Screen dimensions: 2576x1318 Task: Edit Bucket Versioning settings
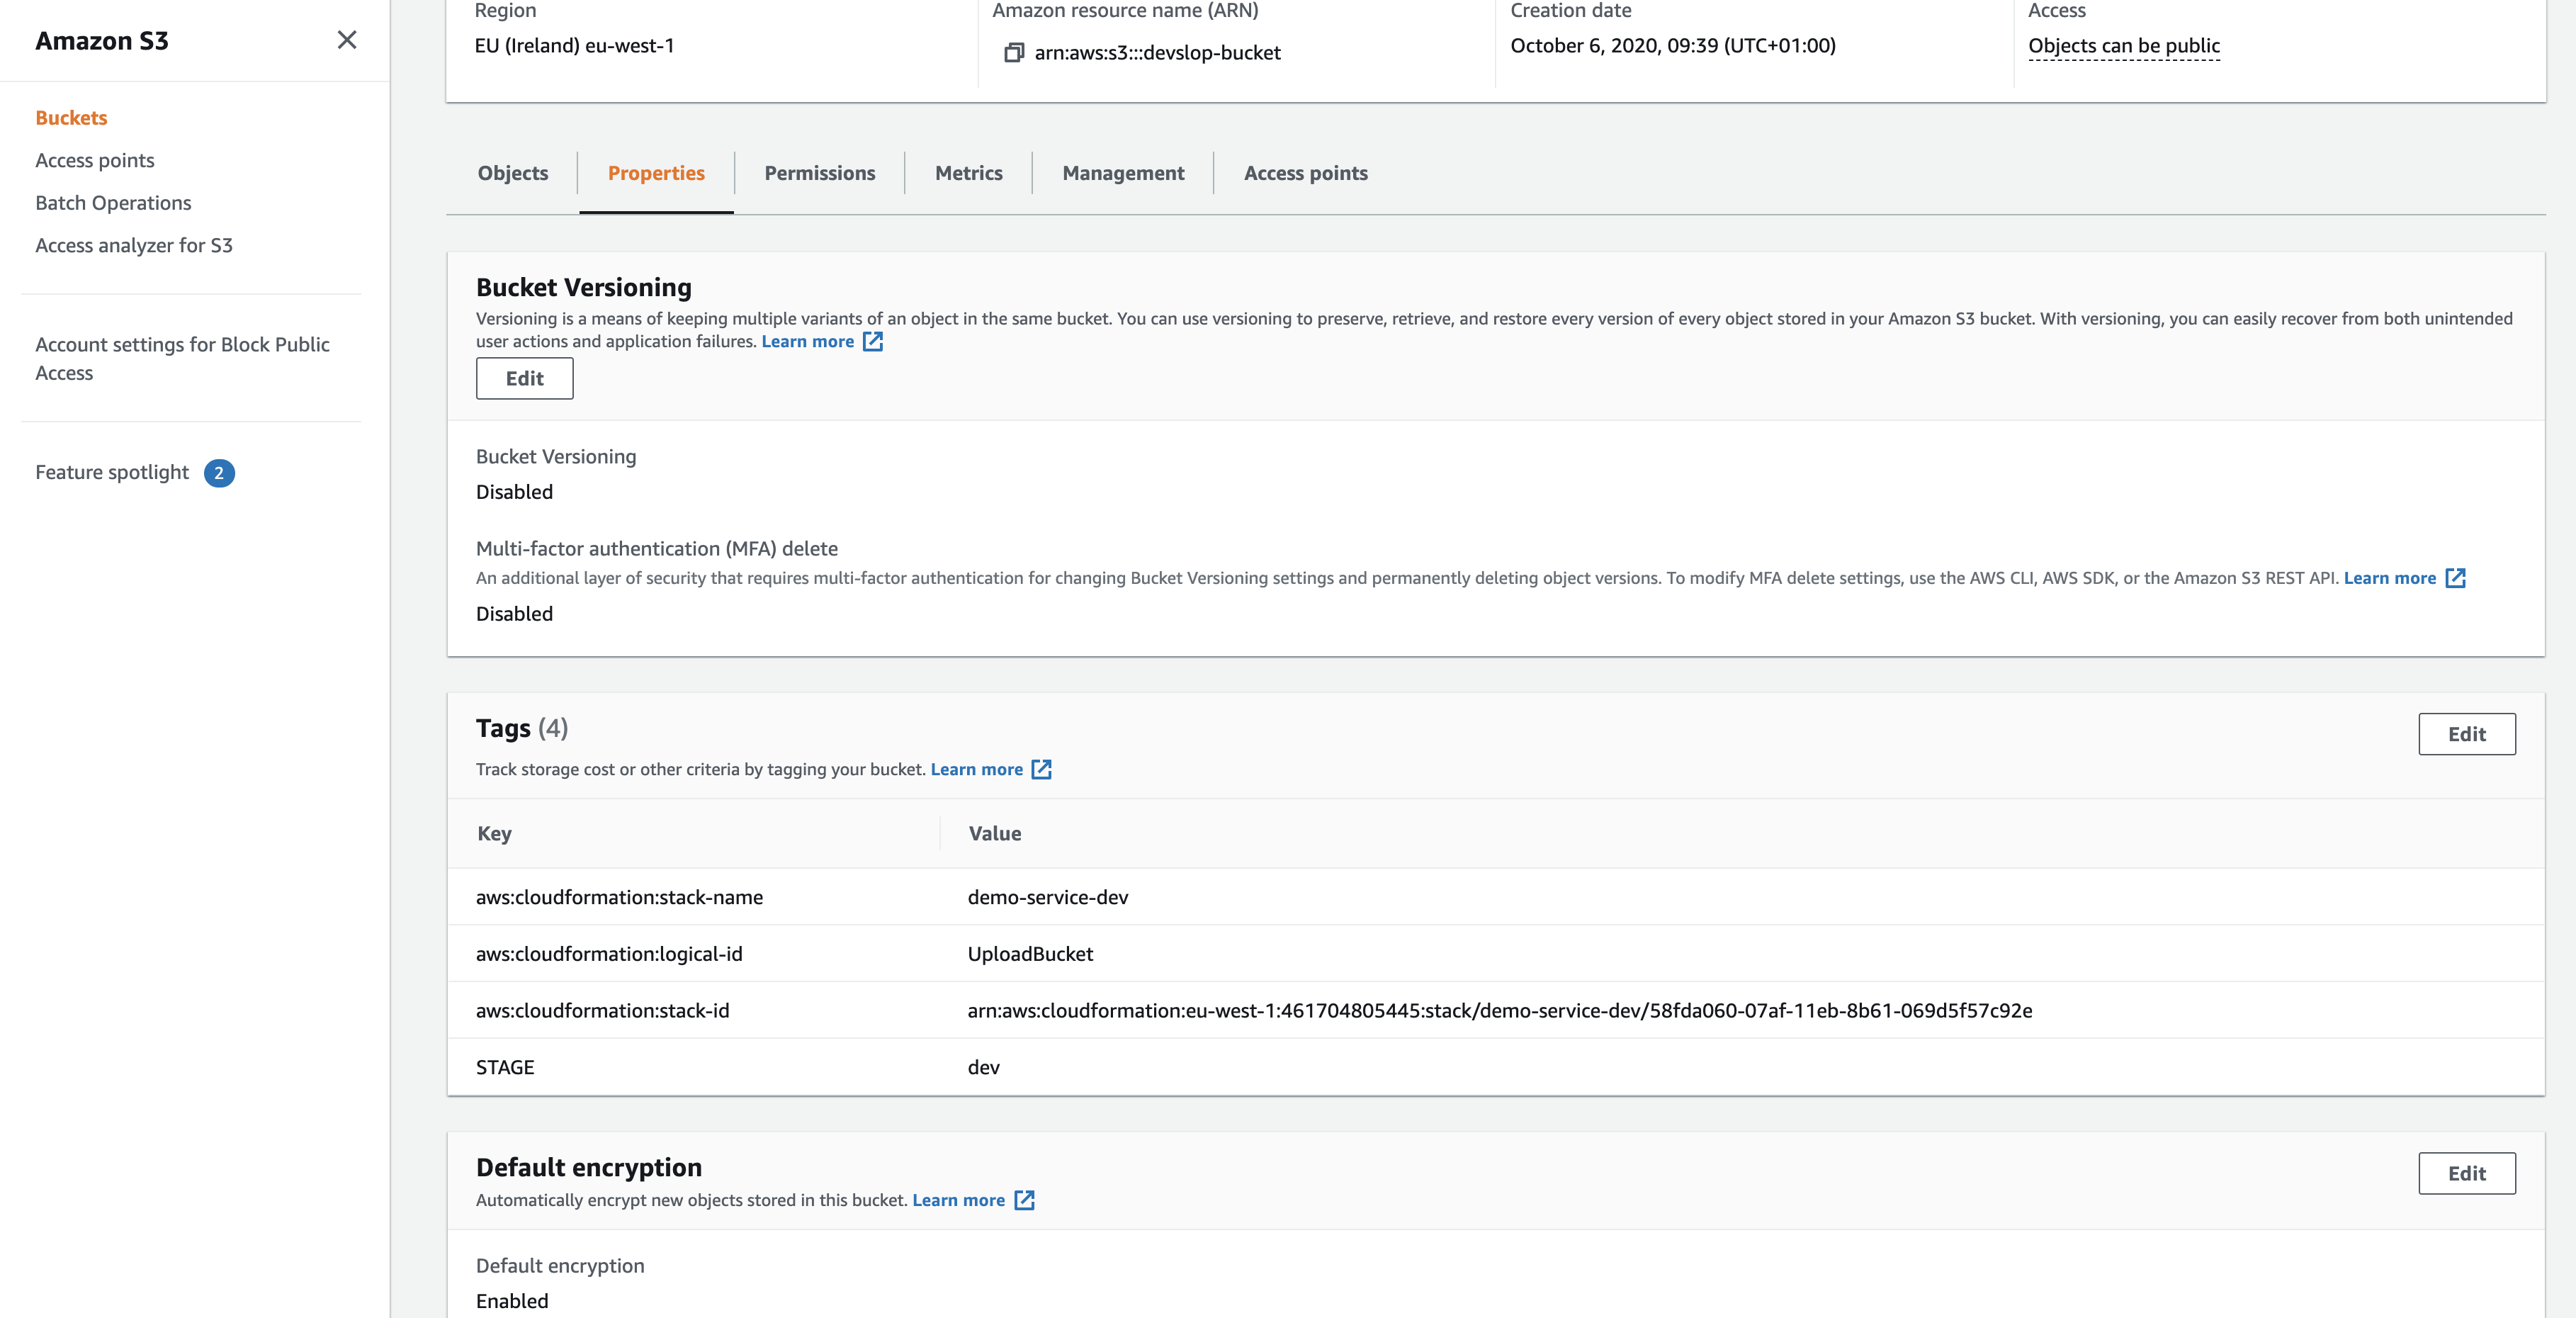coord(525,378)
